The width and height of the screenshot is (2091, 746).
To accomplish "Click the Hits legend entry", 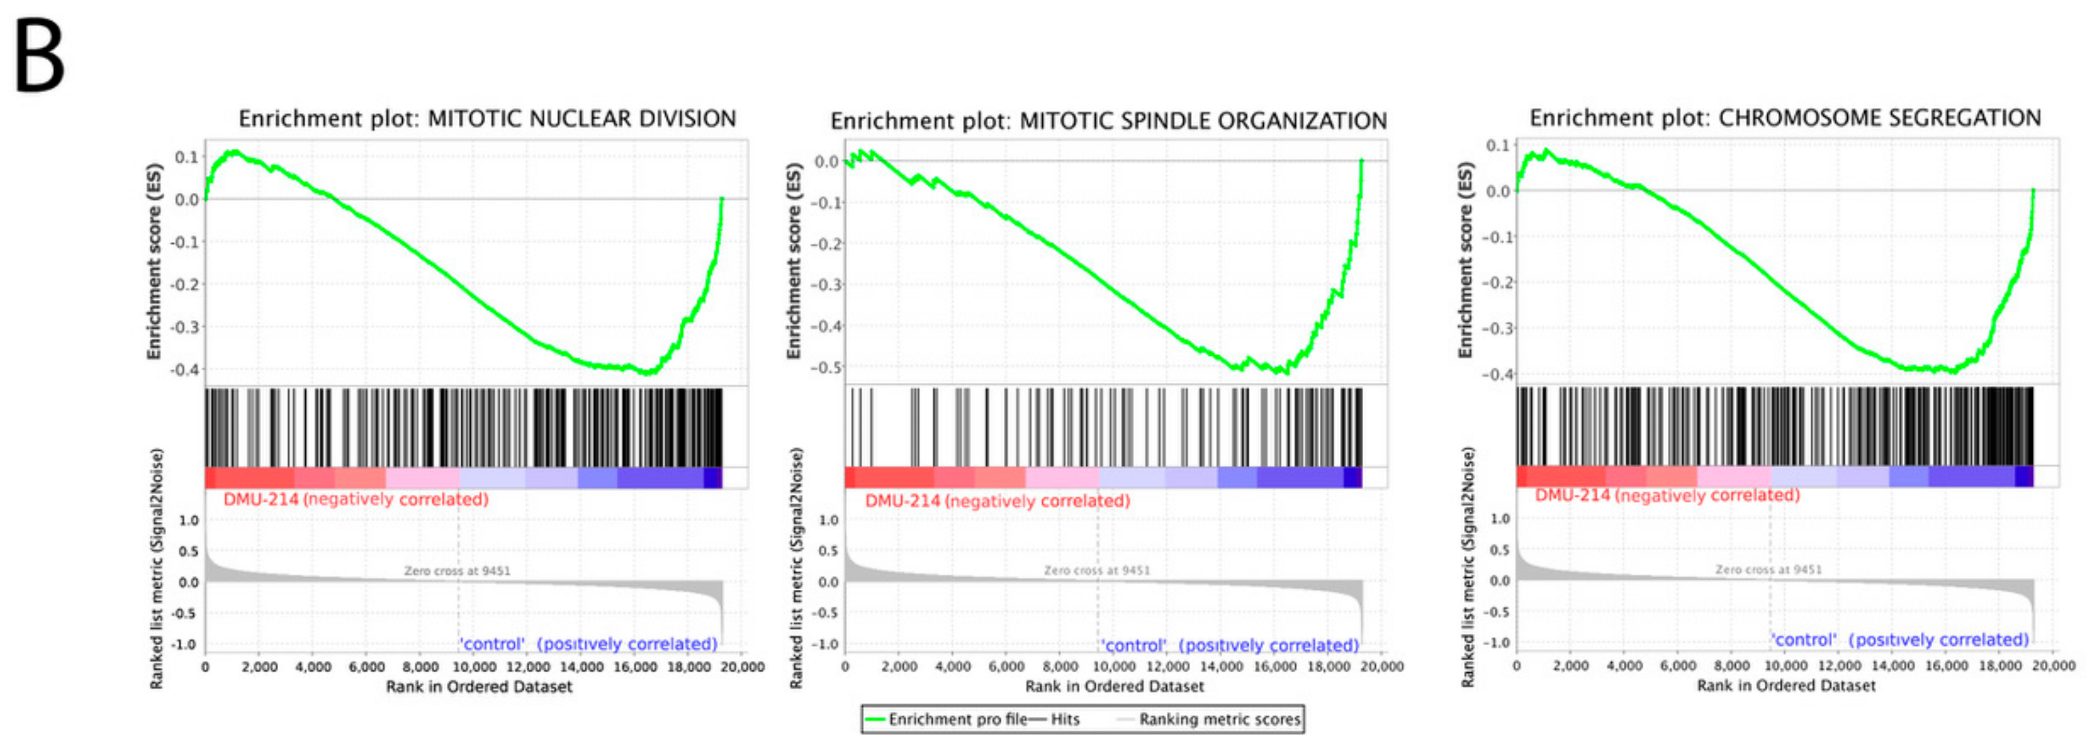I will click(1064, 719).
